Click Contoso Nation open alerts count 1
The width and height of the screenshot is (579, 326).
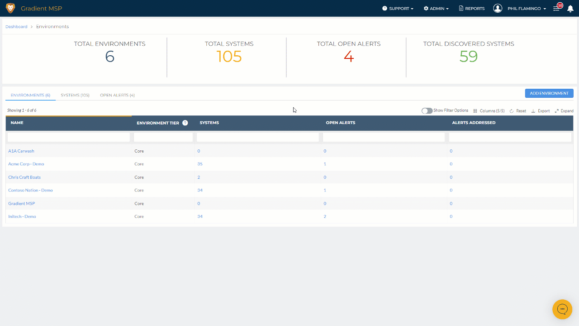(325, 190)
